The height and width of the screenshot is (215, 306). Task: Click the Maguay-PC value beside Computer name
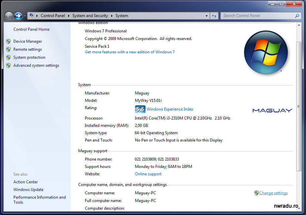coord(145,193)
